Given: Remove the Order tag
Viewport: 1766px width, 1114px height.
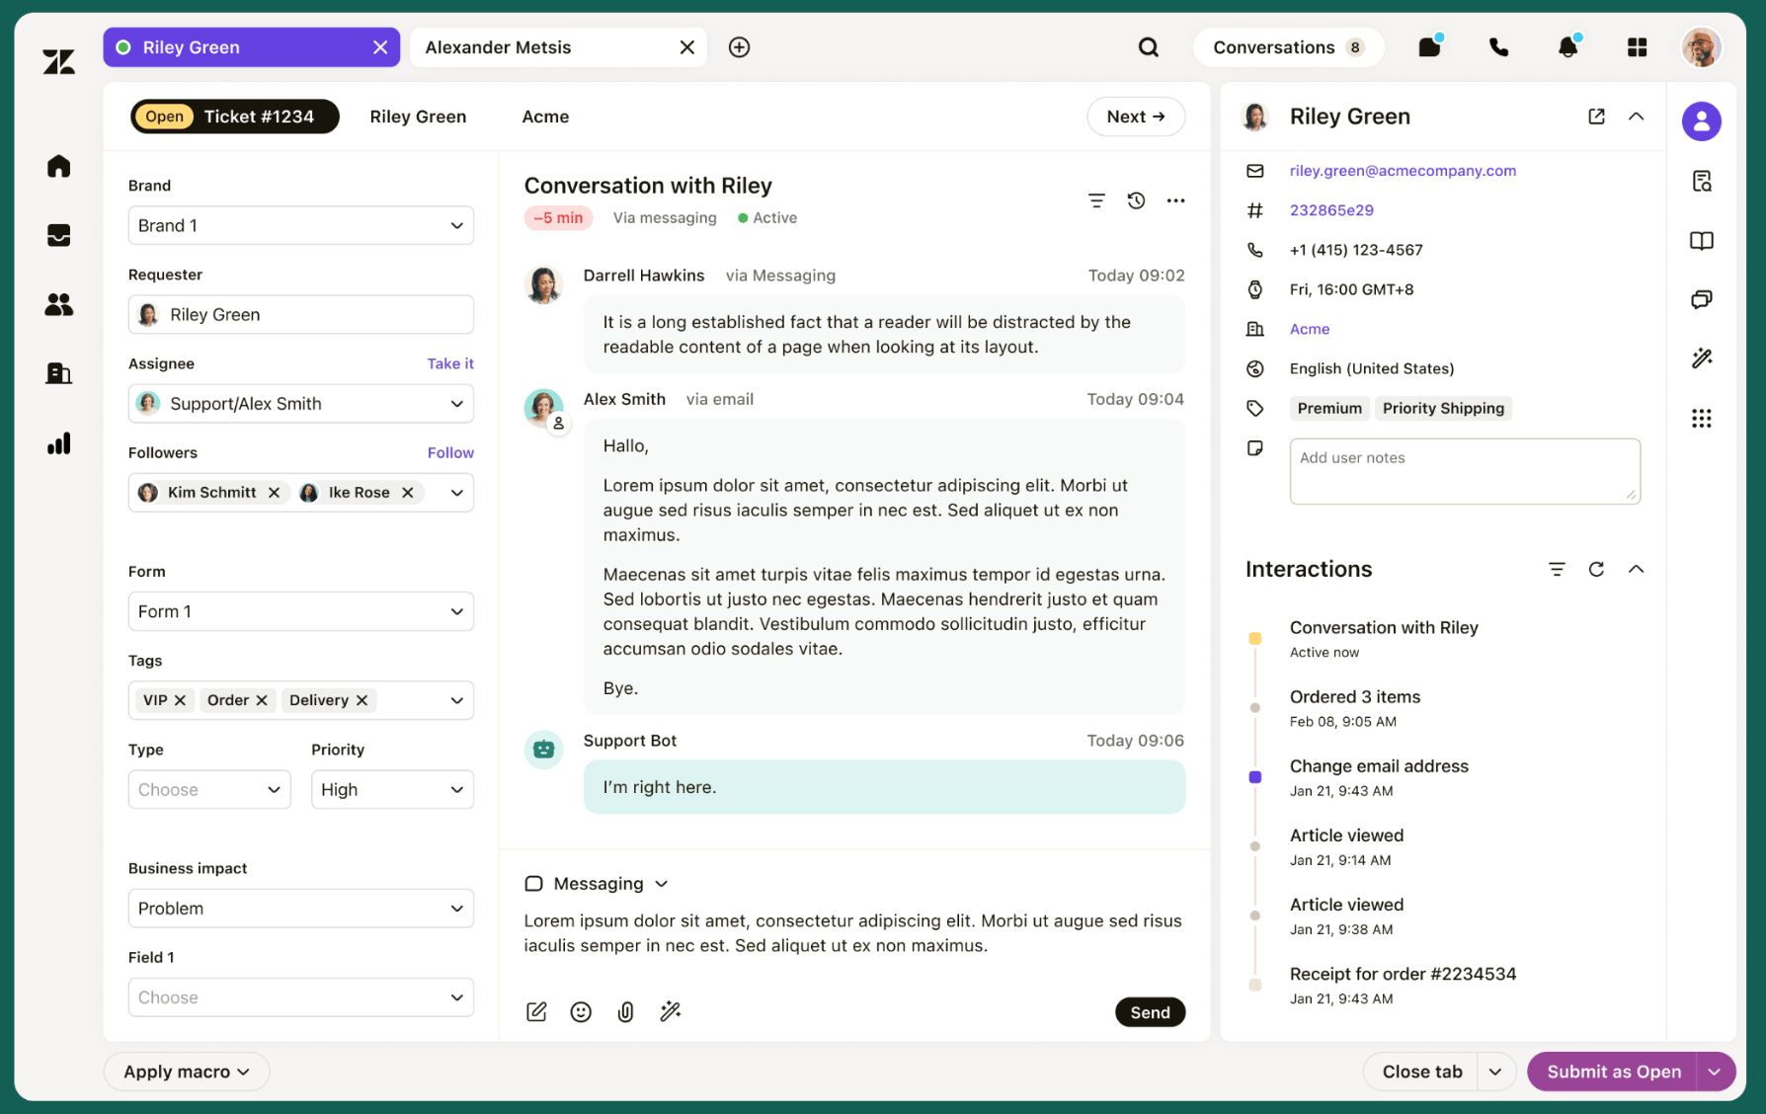Looking at the screenshot, I should (262, 700).
